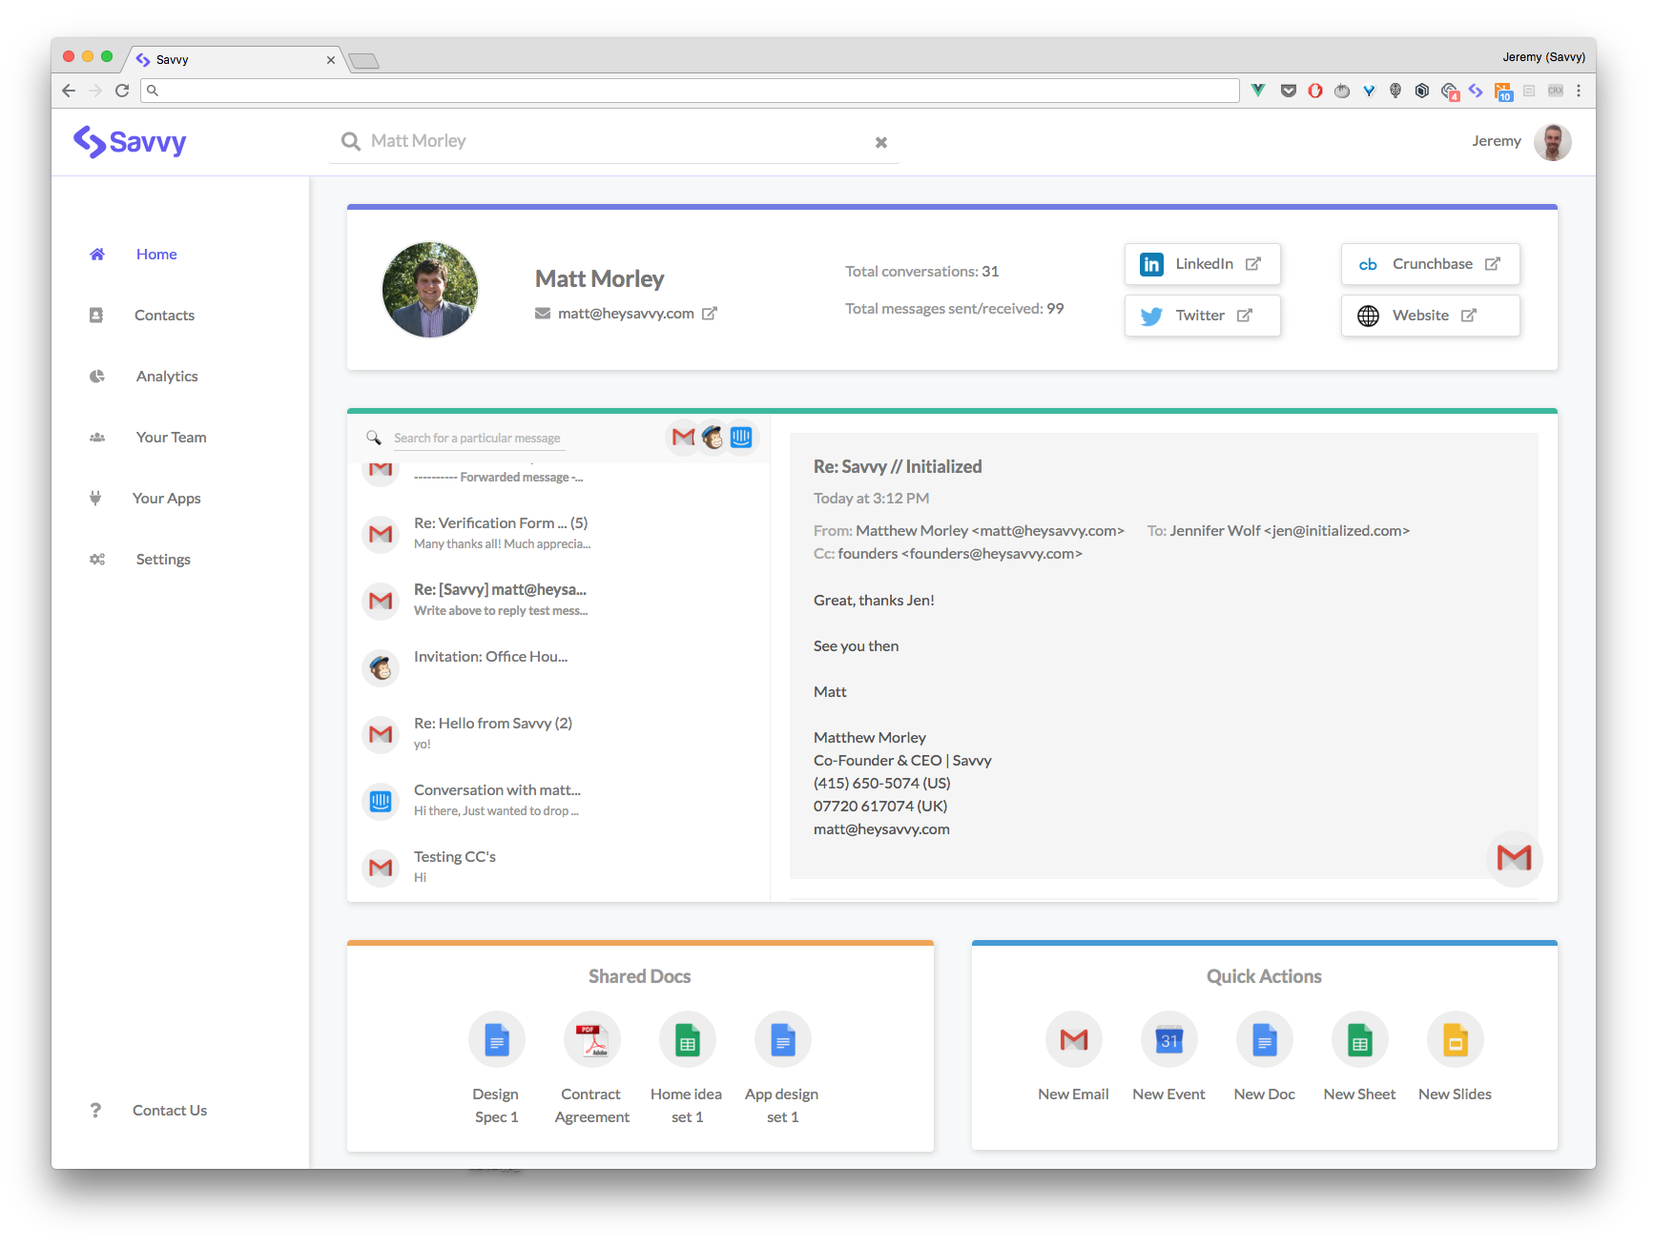
Task: Click the Your Apps plug icon
Action: click(95, 498)
